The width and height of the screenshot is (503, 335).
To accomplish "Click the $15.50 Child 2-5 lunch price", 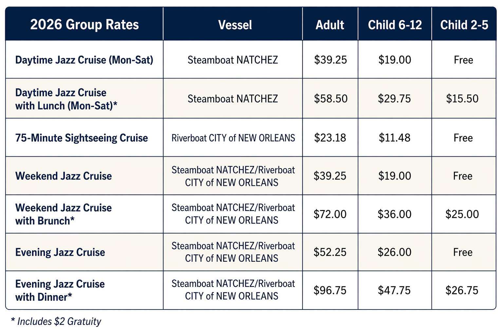I will coord(462,98).
